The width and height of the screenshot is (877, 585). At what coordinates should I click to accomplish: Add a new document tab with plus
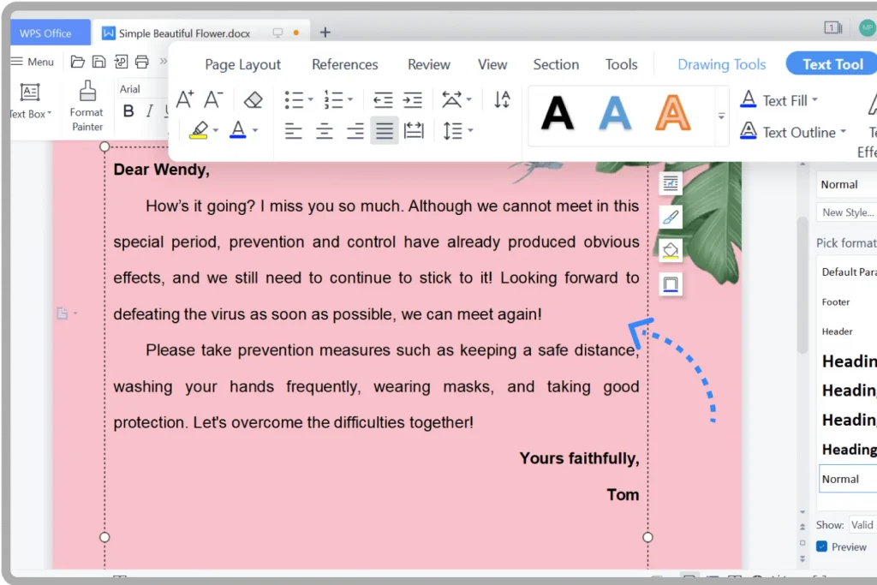[325, 33]
